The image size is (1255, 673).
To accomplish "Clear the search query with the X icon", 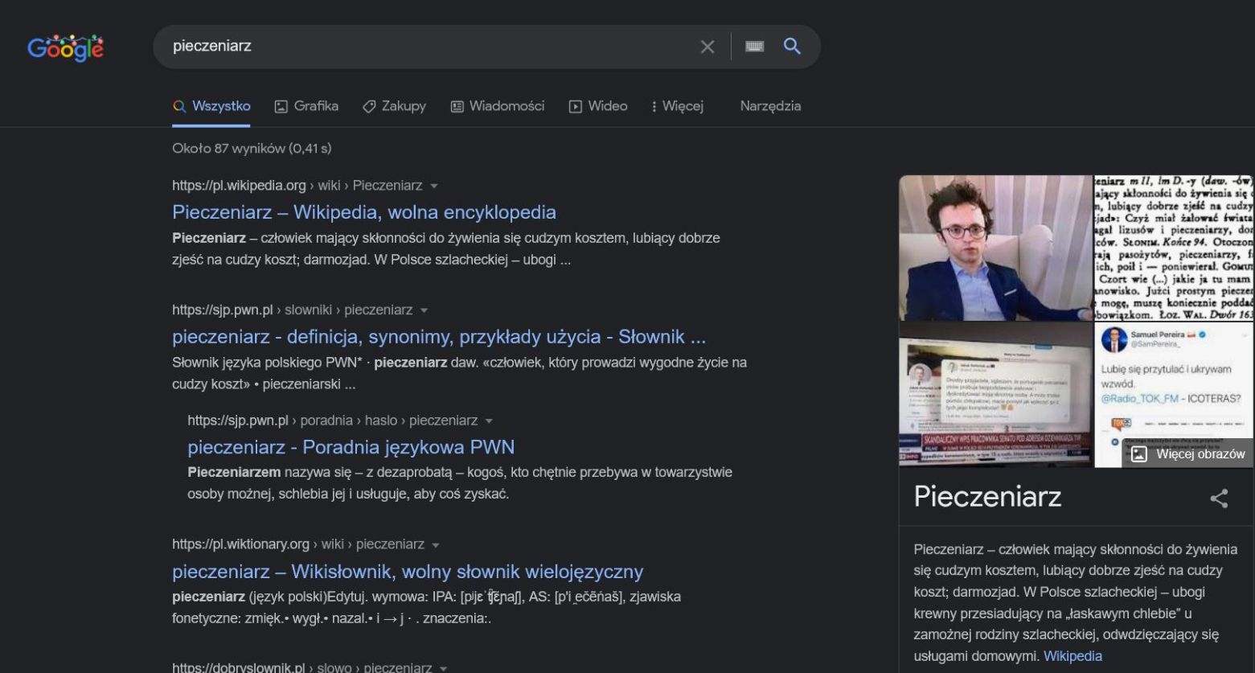I will pyautogui.click(x=707, y=46).
